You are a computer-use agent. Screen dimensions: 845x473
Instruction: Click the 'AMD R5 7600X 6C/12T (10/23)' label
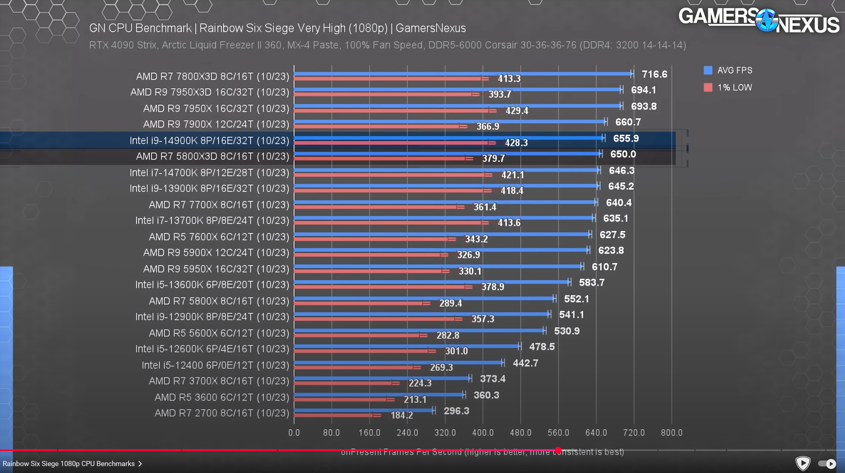(219, 237)
